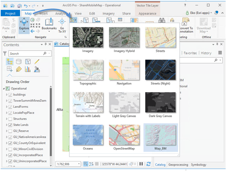The width and height of the screenshot is (227, 171).
Task: Open Contents pane options dropdown arrow
Action: (x=42, y=44)
